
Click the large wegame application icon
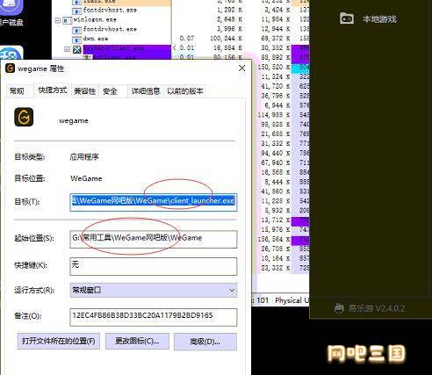24,117
